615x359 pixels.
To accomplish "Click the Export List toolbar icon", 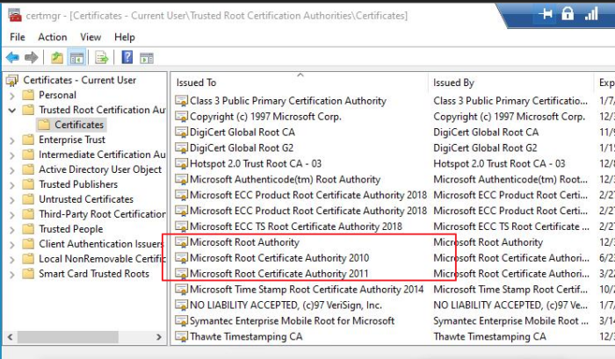I will pos(102,58).
